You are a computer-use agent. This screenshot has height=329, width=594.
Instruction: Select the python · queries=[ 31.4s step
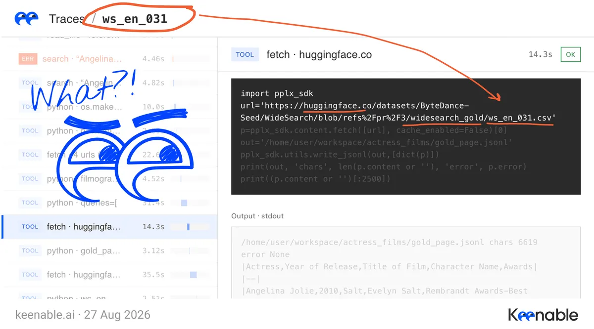tap(110, 203)
